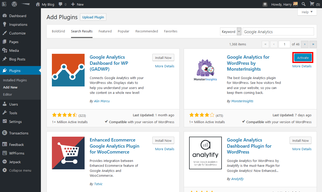Open the MonsterInsights author link

242,101
